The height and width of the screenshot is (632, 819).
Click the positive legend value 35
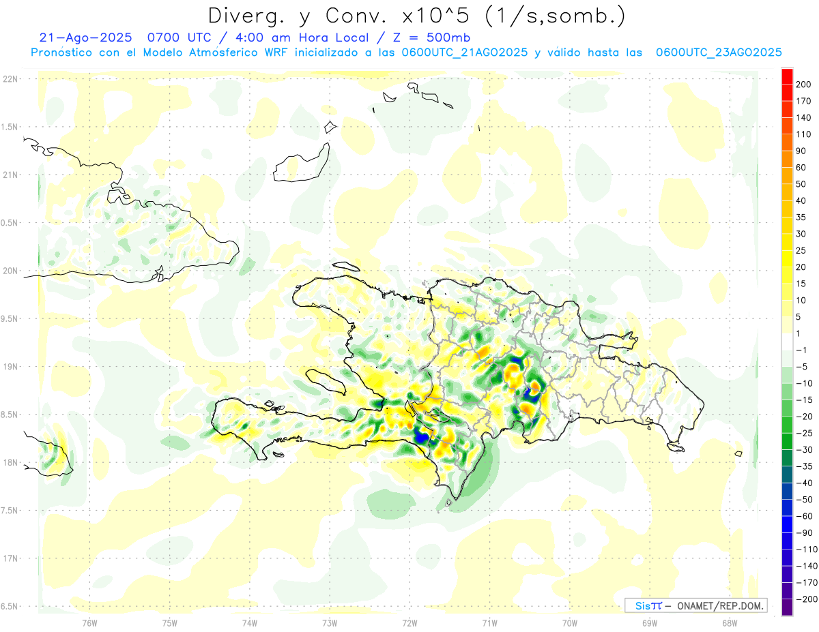pyautogui.click(x=801, y=217)
